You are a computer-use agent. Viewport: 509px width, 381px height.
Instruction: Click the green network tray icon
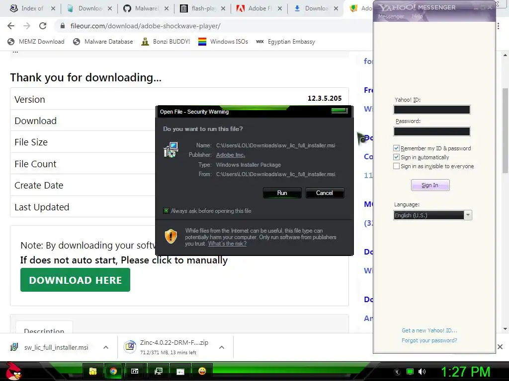(x=410, y=372)
